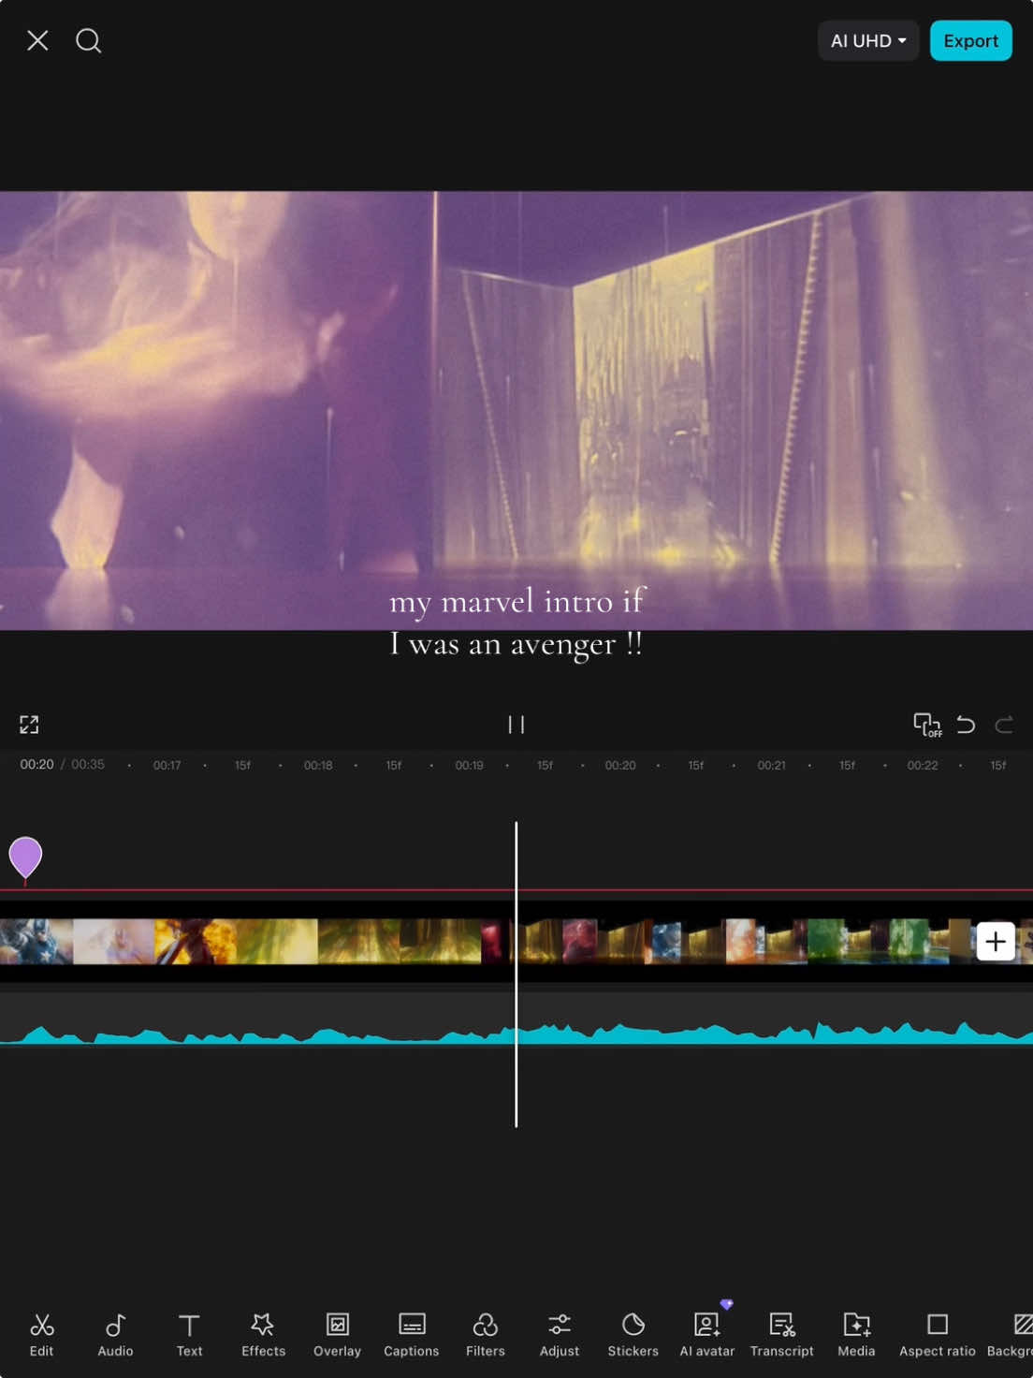Image resolution: width=1033 pixels, height=1378 pixels.
Task: Open the Text tool
Action: [x=189, y=1335]
